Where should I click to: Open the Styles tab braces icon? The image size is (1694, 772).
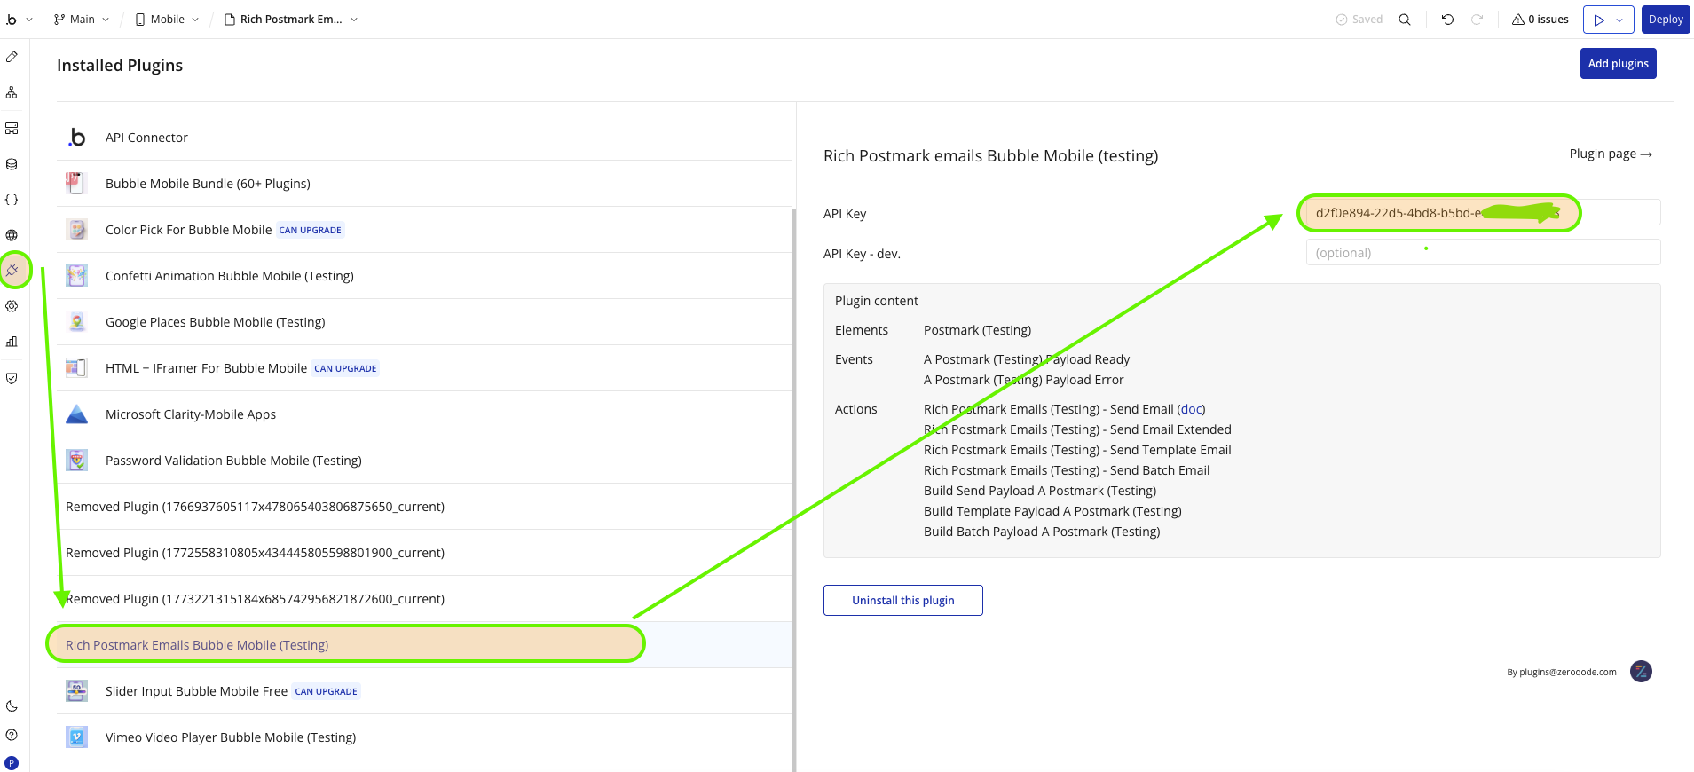pyautogui.click(x=12, y=200)
